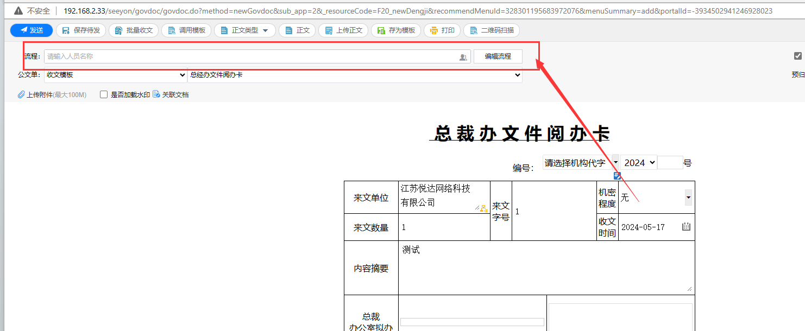This screenshot has width=805, height=331.
Task: Open 二维码扫描 QR code scanner
Action: pyautogui.click(x=491, y=30)
